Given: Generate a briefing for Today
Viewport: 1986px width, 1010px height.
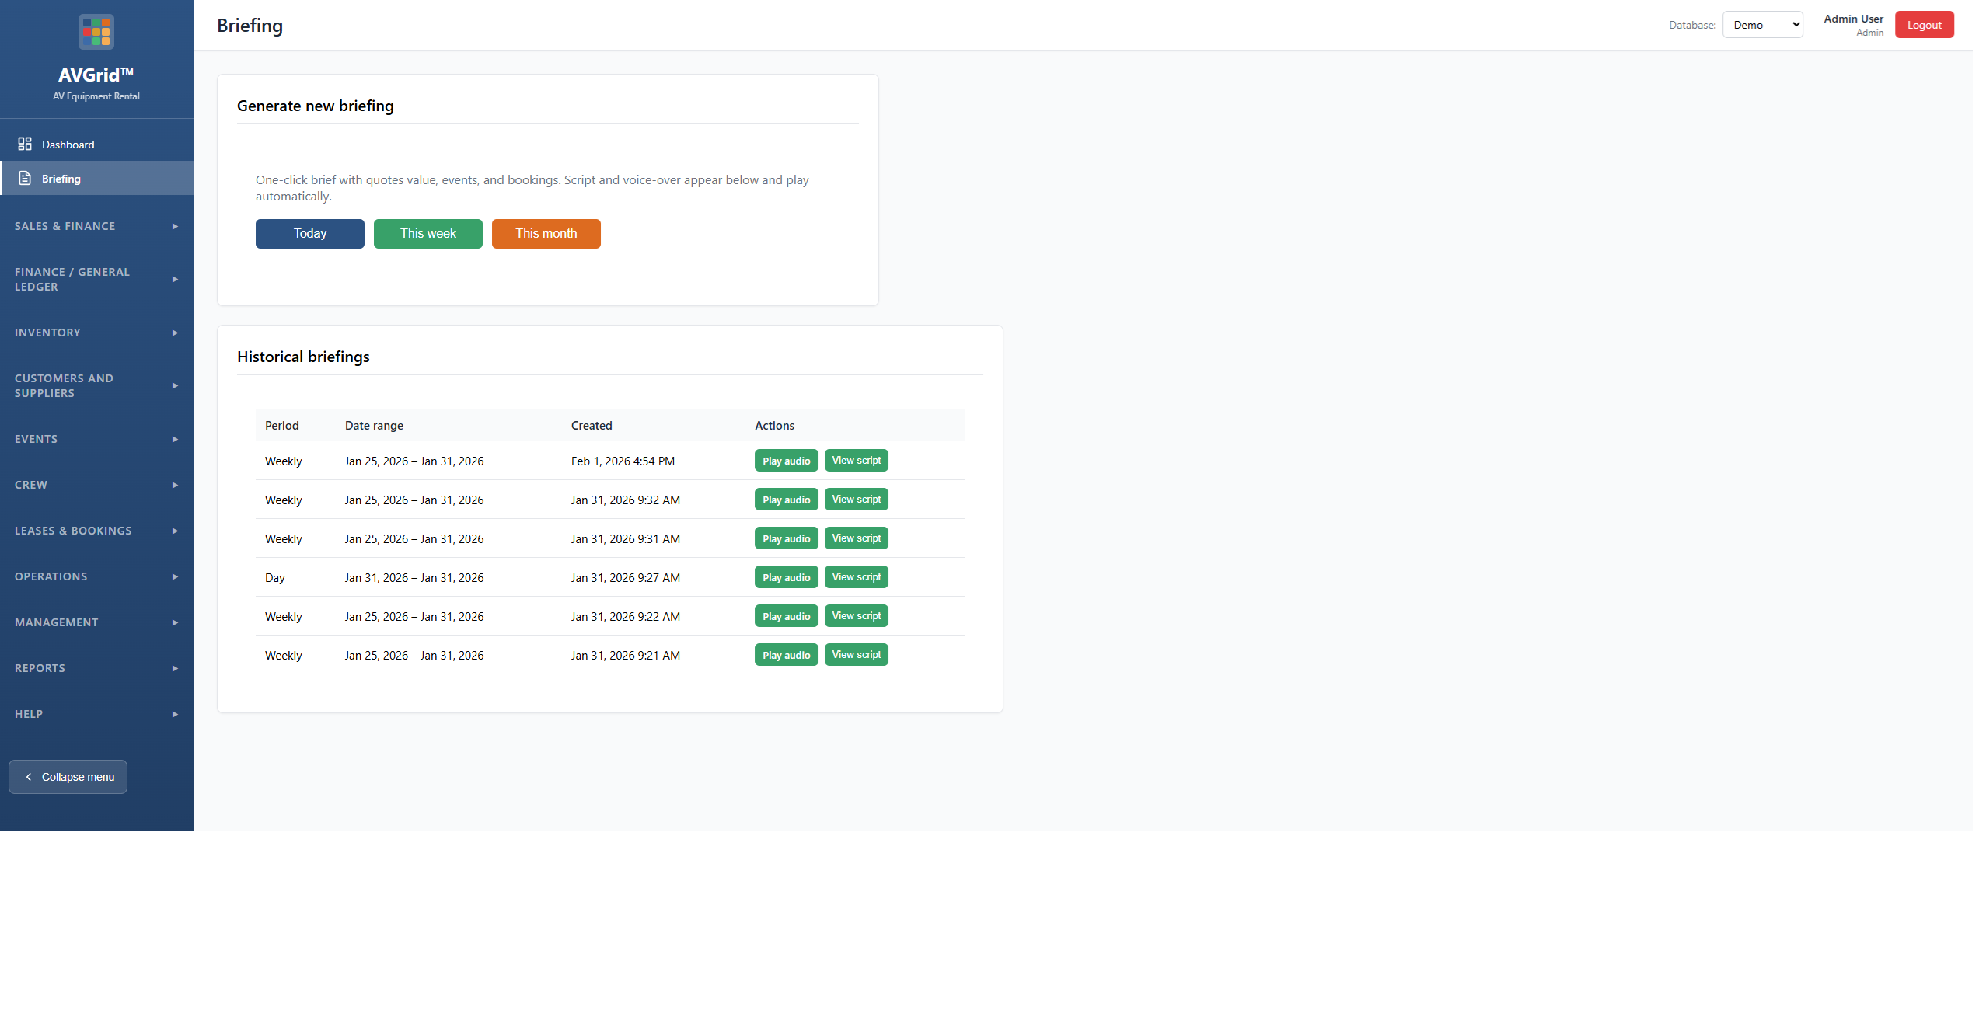Looking at the screenshot, I should tap(309, 234).
